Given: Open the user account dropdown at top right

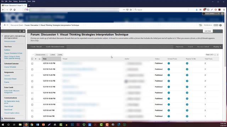Looking at the screenshot, I should tap(211, 13).
